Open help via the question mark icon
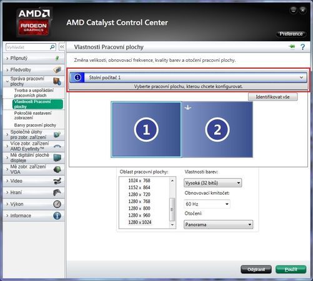The width and height of the screenshot is (313, 281). 302,47
